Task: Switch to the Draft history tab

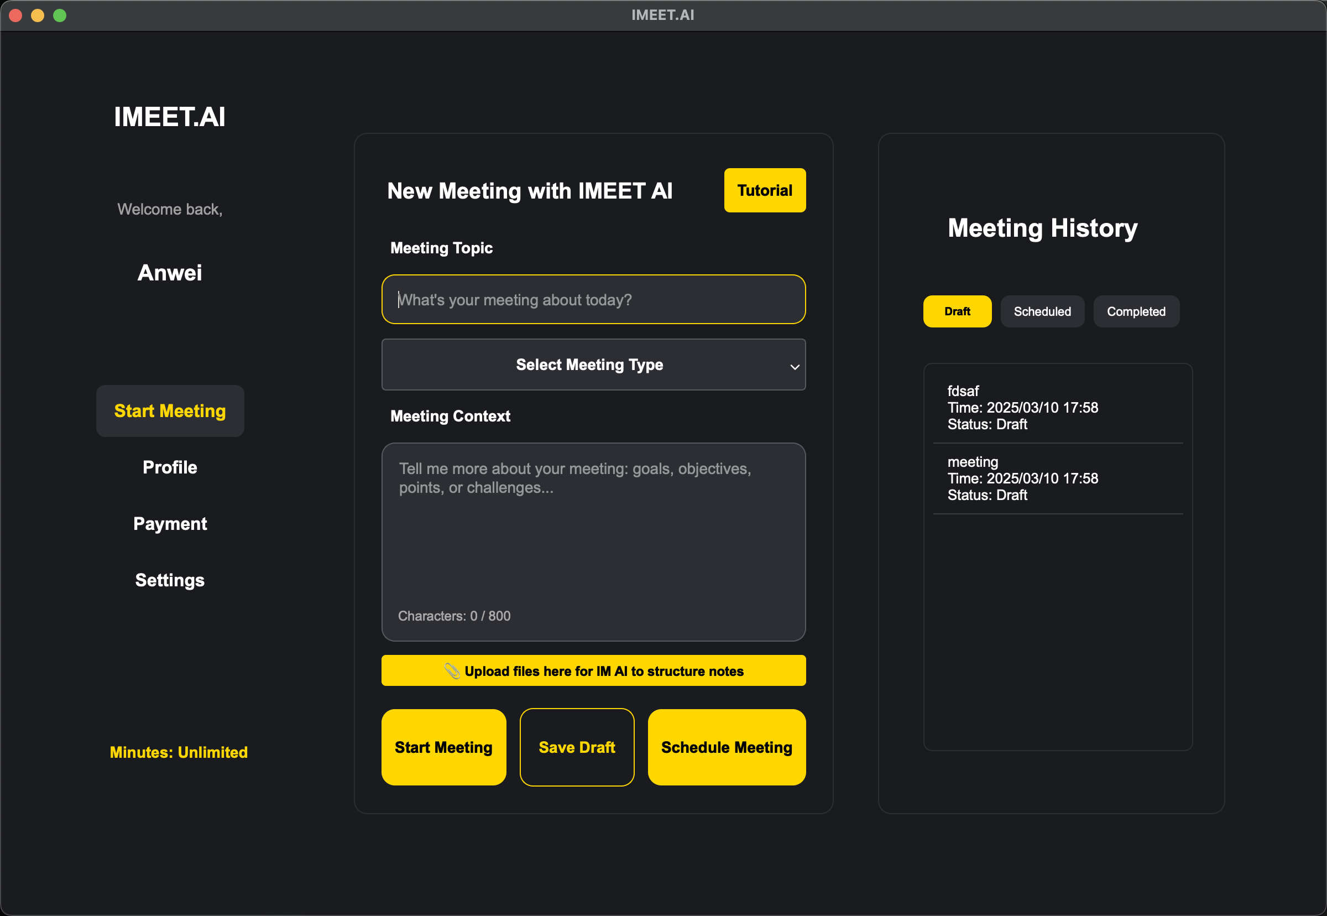Action: tap(957, 311)
